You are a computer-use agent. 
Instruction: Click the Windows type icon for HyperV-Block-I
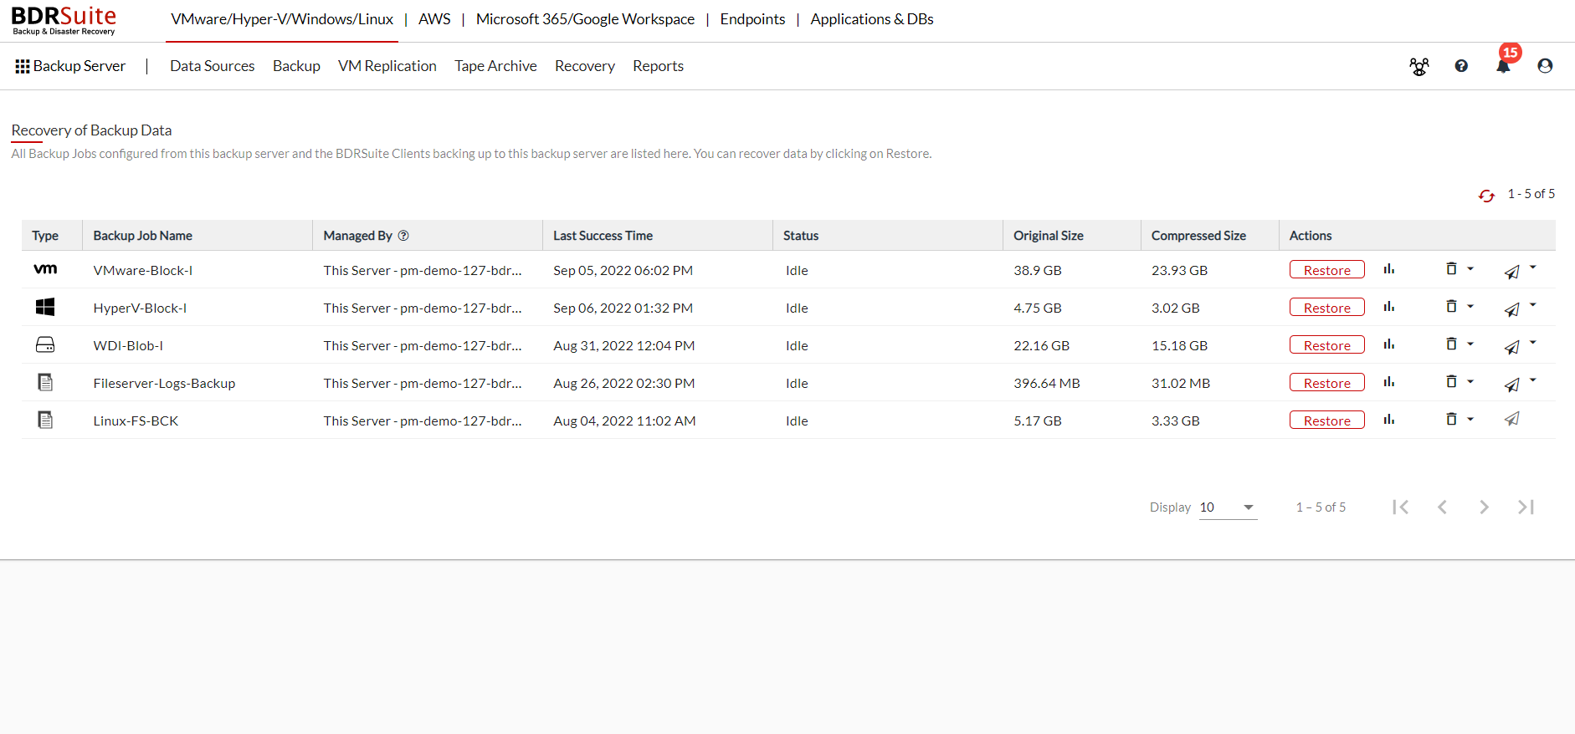pos(45,307)
